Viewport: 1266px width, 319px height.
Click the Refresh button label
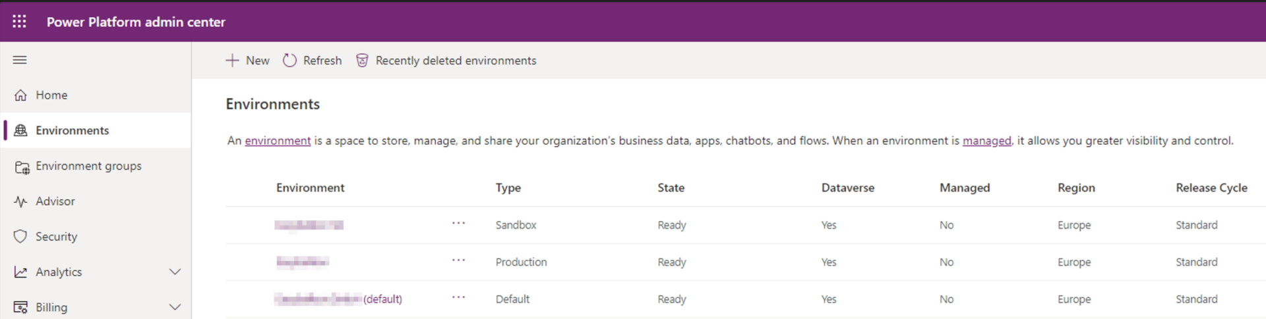[322, 61]
